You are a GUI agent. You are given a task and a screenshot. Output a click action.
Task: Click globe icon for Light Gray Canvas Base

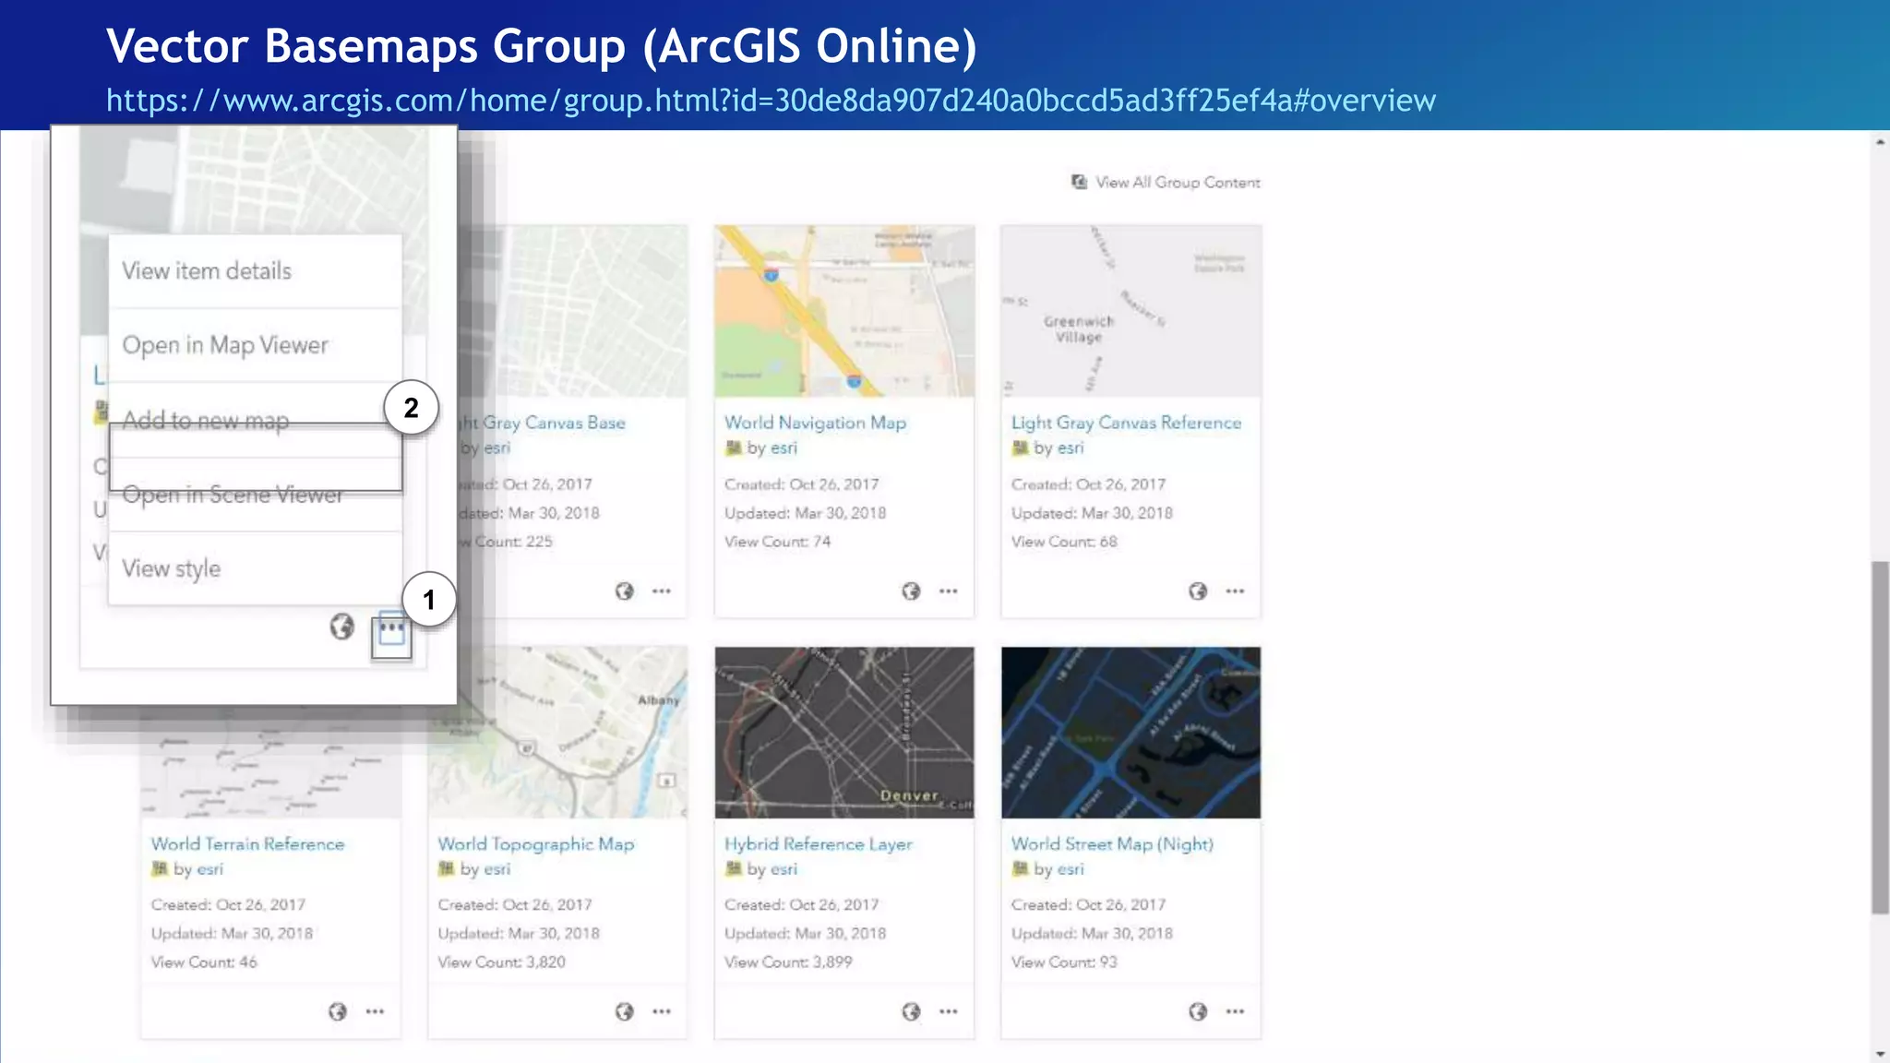(x=625, y=591)
